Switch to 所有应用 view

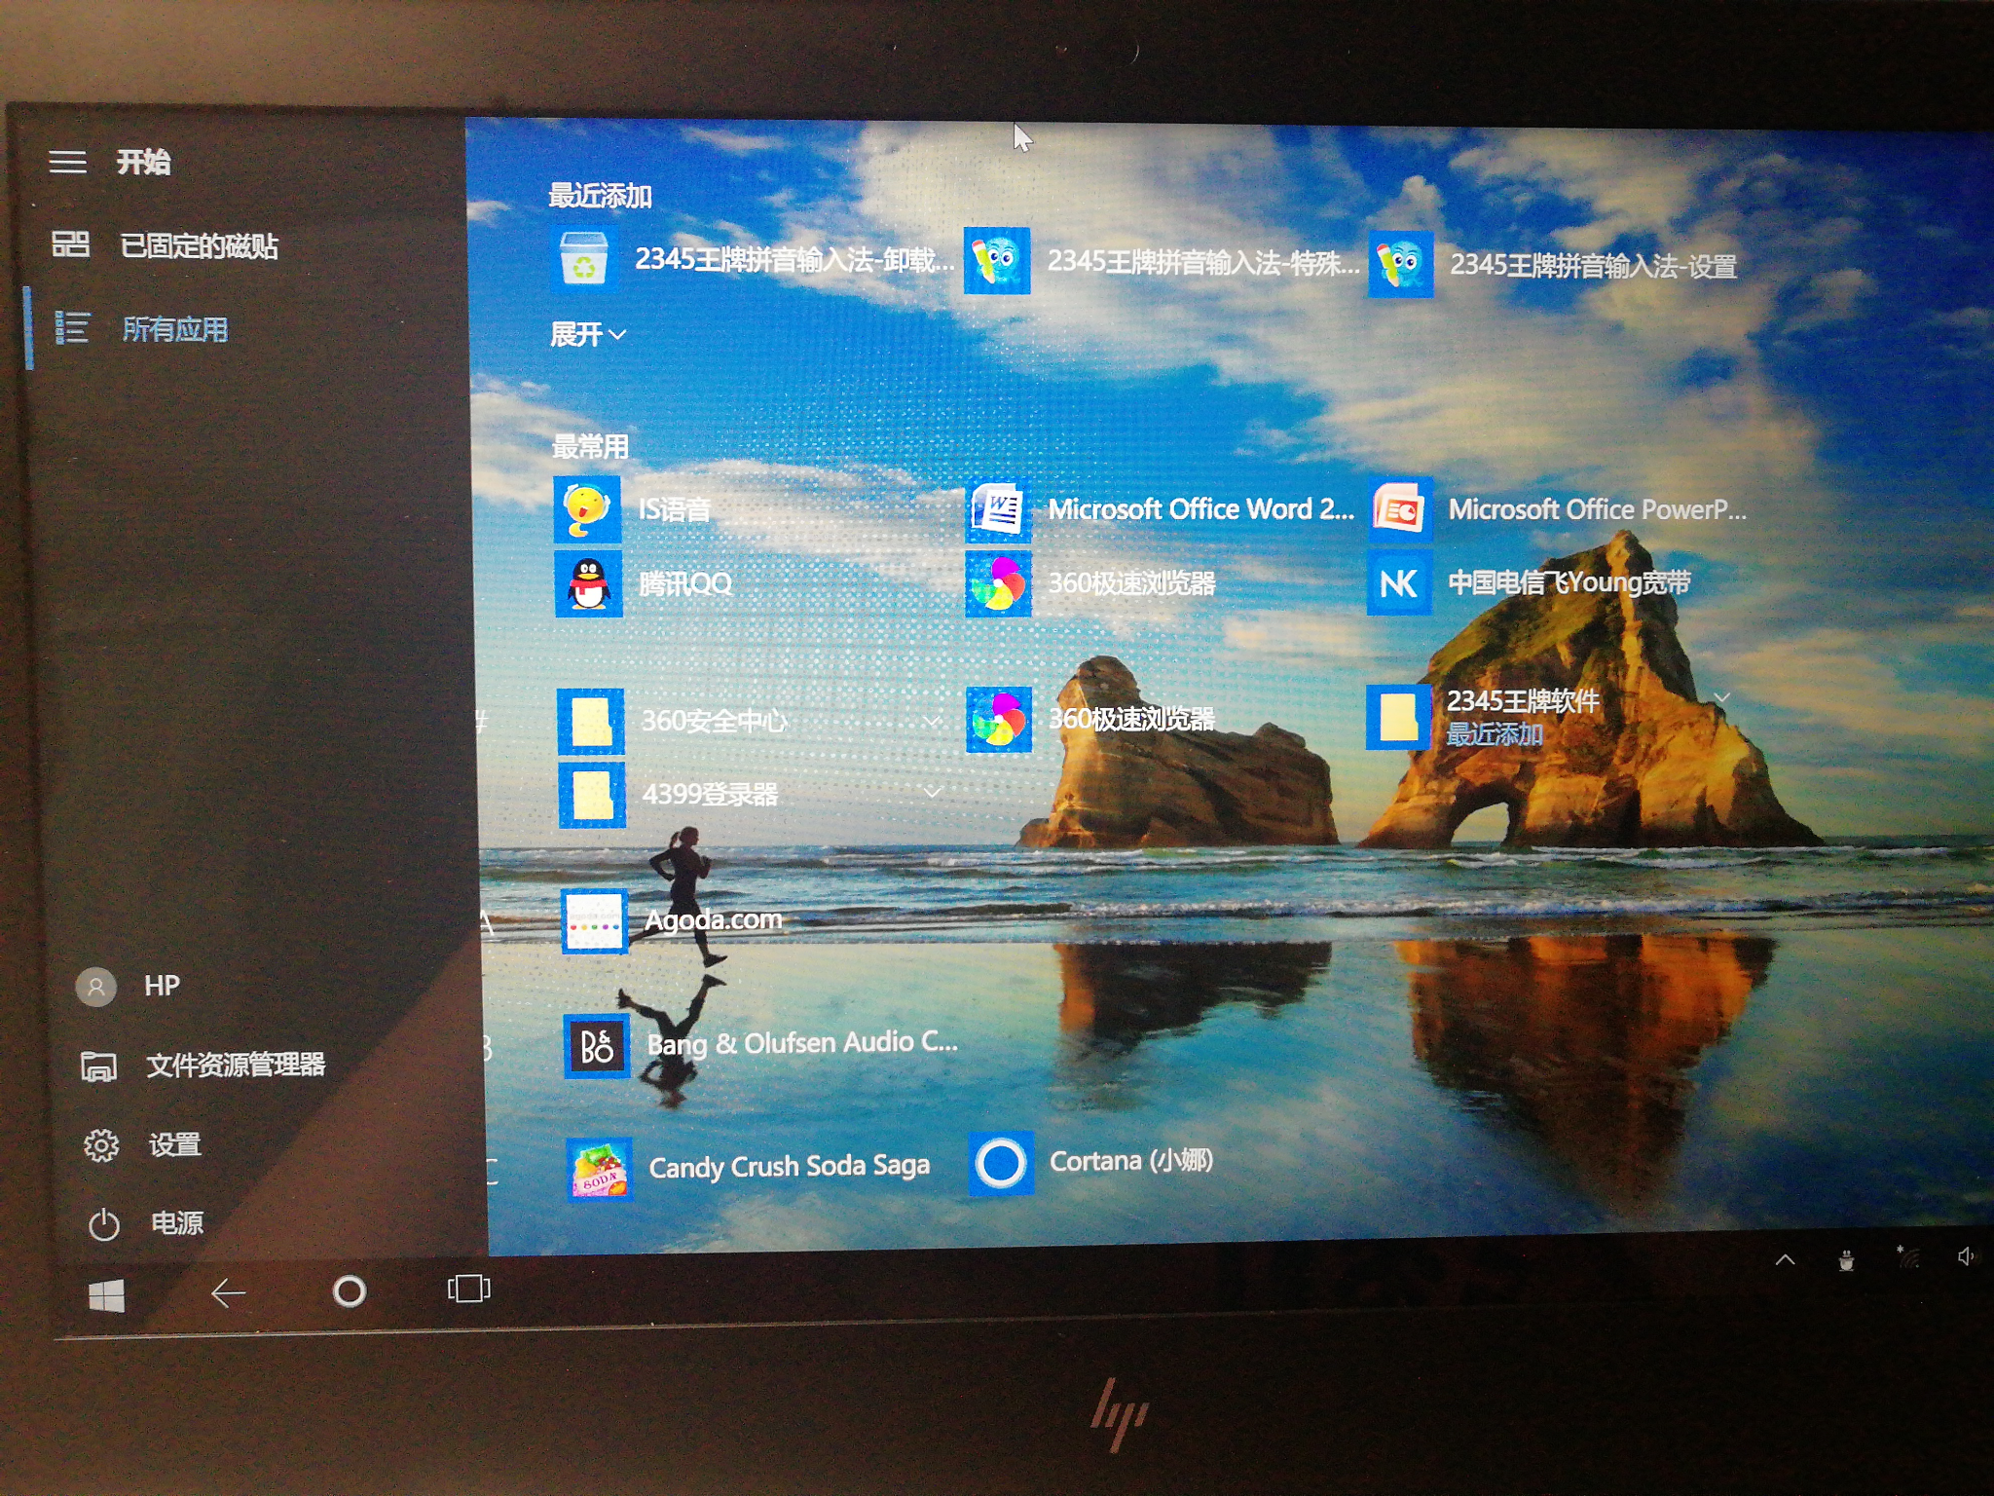click(142, 329)
